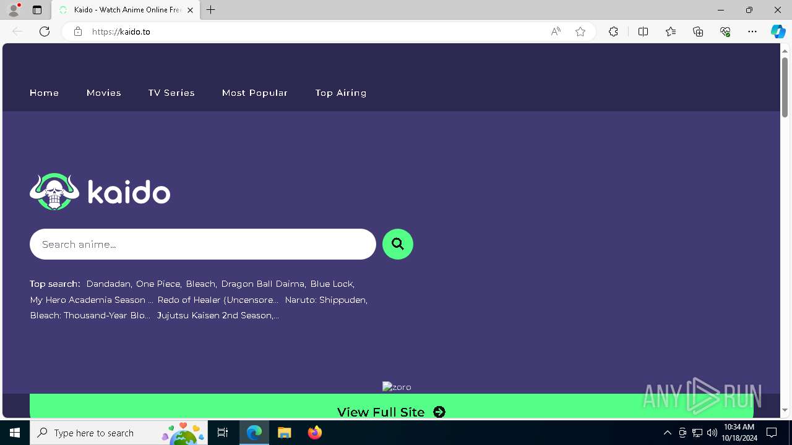This screenshot has width=792, height=445.
Task: Open browser Extensions puzzle icon
Action: coord(613,32)
